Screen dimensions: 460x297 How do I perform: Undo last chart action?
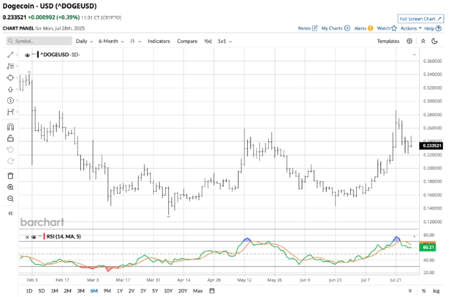coord(11,149)
